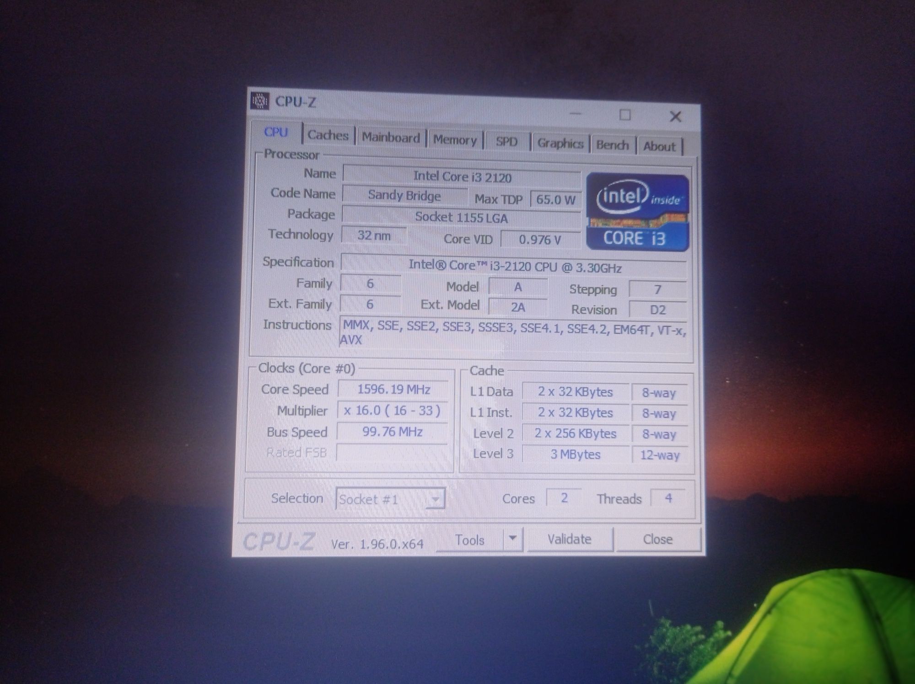Screen dimensions: 915x684
Task: Open the Mainboard tab
Action: point(391,138)
